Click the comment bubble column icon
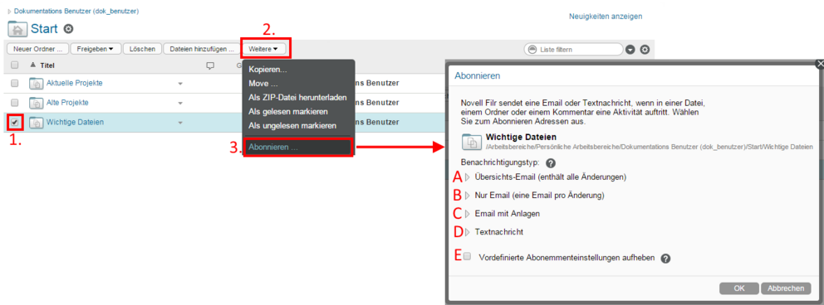The image size is (824, 305). [x=211, y=65]
